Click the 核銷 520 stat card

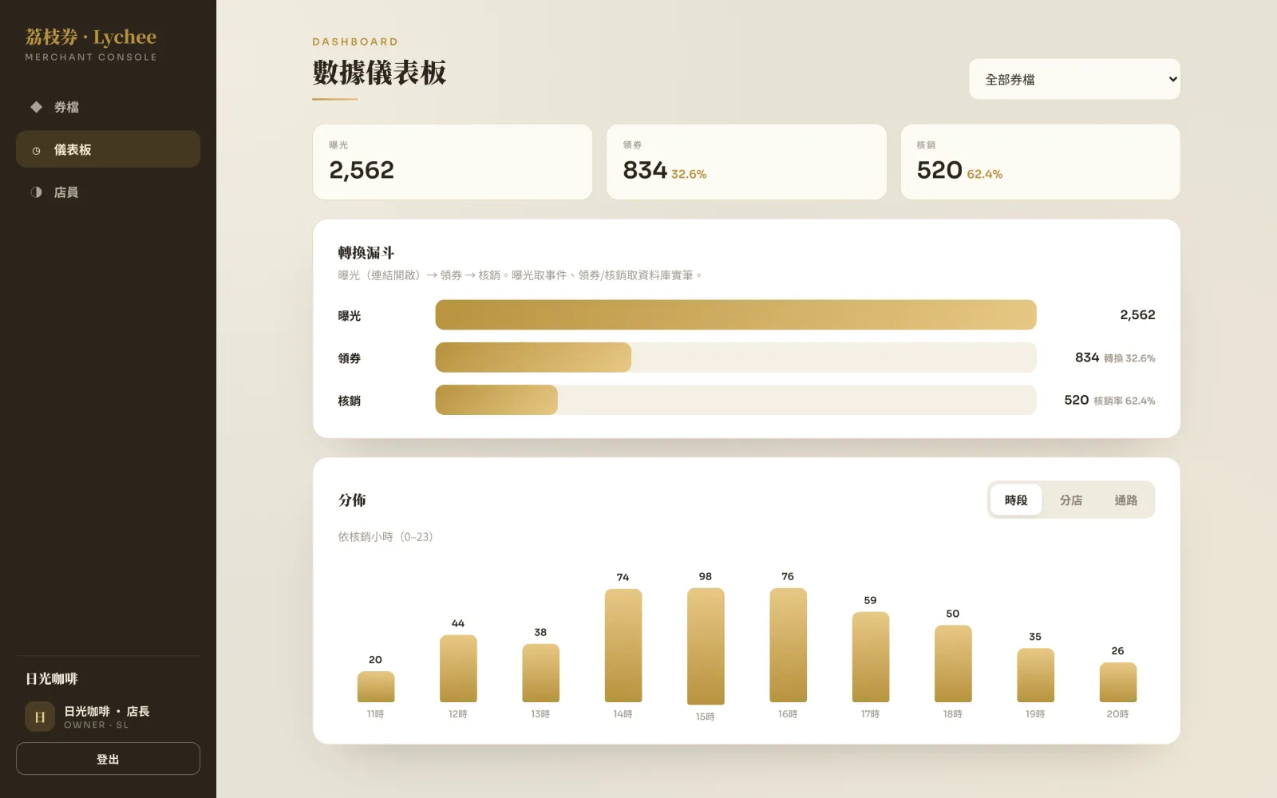[x=1040, y=162]
